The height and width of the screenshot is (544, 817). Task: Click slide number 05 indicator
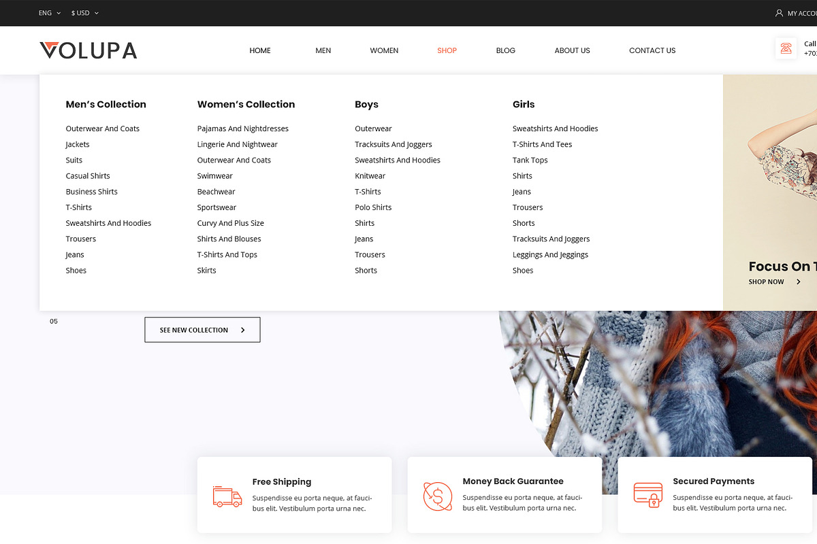click(x=54, y=321)
